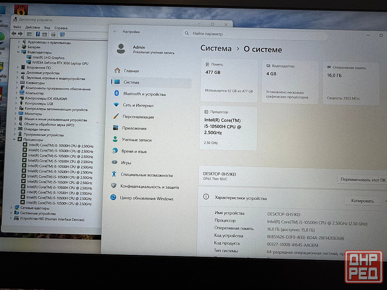The height and width of the screenshot is (290, 387).
Task: Click the Найти параметр search field
Action: (x=255, y=34)
